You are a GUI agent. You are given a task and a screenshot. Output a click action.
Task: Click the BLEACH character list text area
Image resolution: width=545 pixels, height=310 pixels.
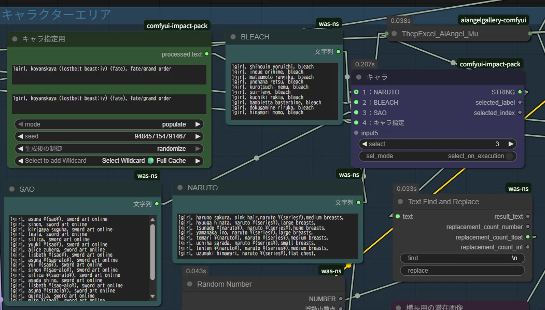tap(284, 91)
